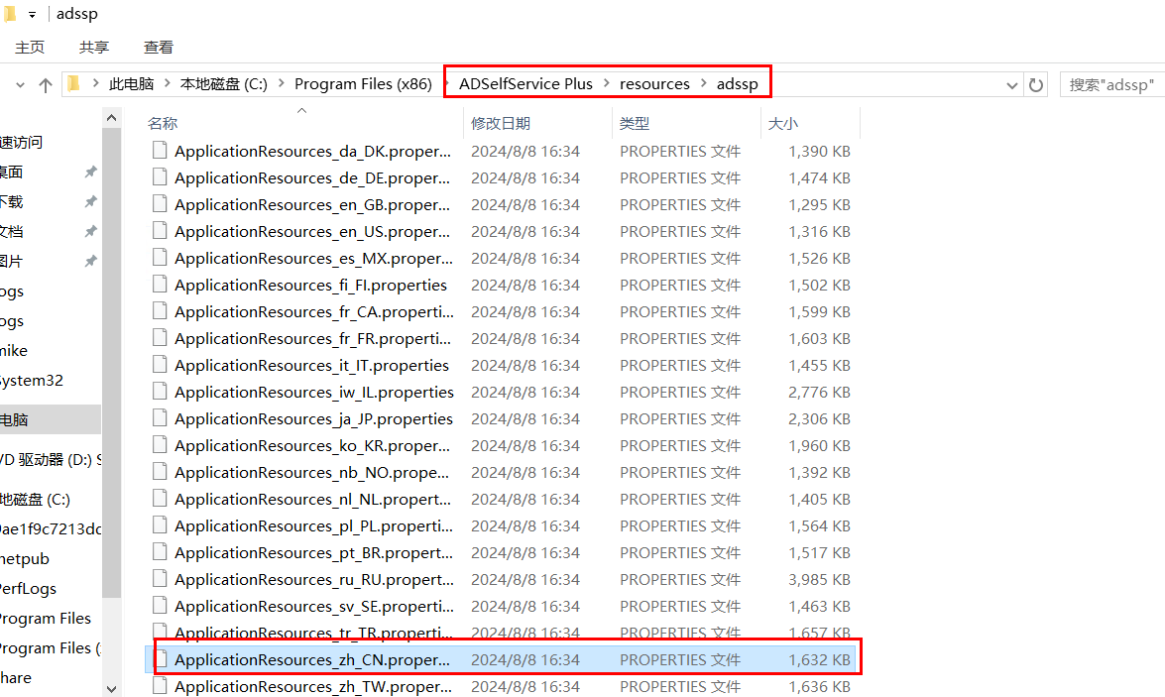Sort files by the 修改日期 column header

[x=538, y=123]
